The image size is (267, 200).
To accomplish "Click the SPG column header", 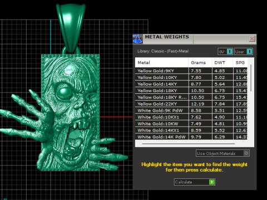I will (240, 63).
